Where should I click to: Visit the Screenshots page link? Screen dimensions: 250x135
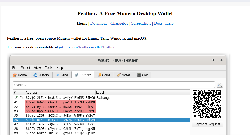coord(141,23)
